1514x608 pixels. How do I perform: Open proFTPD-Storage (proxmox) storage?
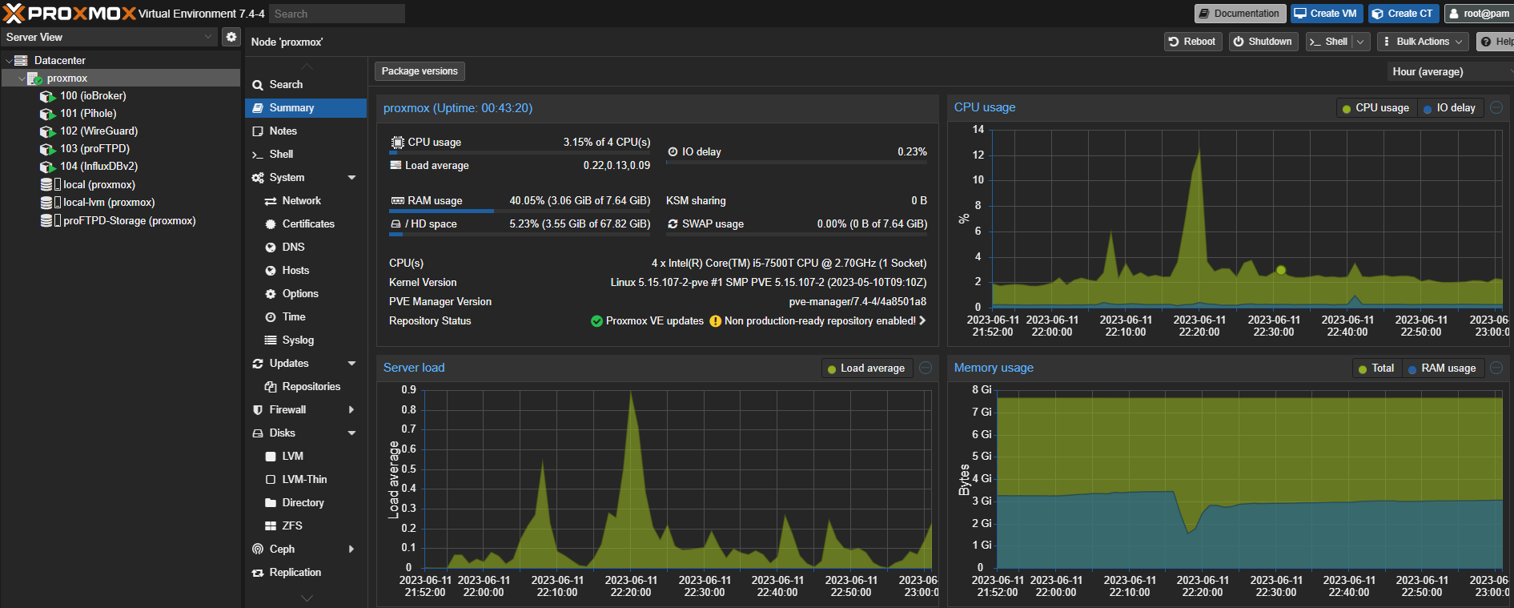click(129, 221)
